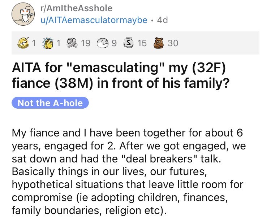
Task: Click the smiling face award with 9 count
Action: pos(103,43)
